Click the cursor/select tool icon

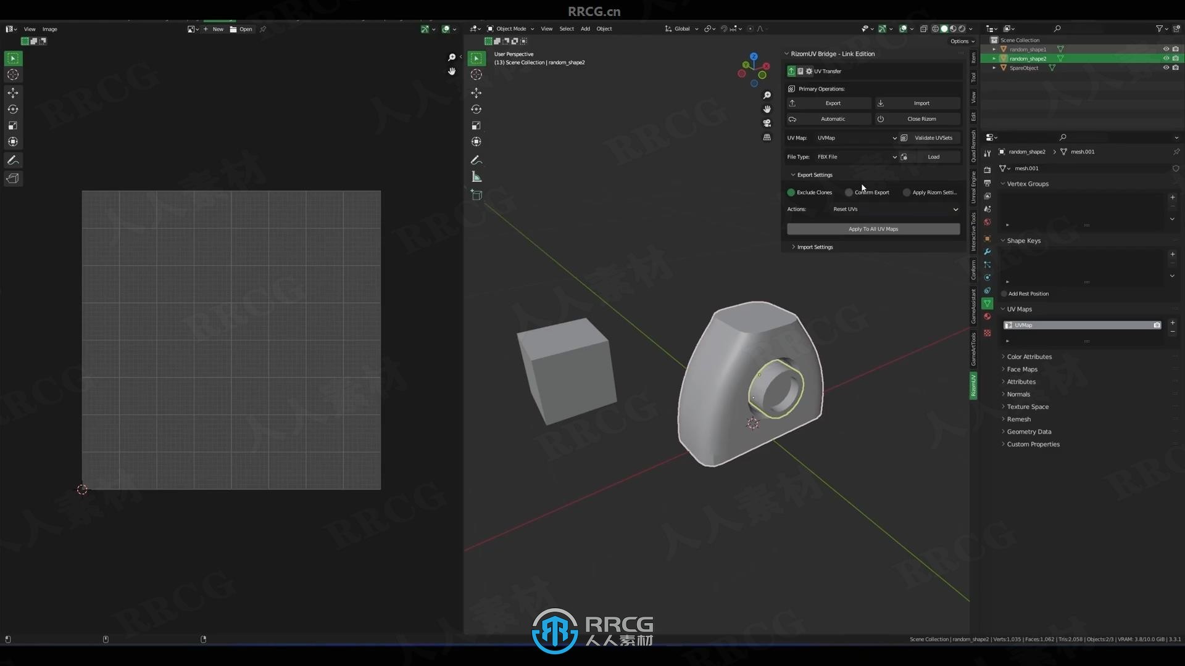click(12, 58)
